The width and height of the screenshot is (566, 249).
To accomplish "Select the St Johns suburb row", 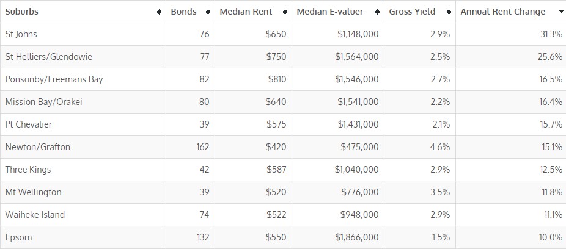I will [x=21, y=34].
